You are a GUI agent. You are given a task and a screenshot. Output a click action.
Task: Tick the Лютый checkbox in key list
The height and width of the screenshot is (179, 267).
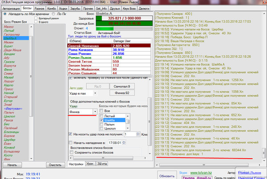point(101,116)
